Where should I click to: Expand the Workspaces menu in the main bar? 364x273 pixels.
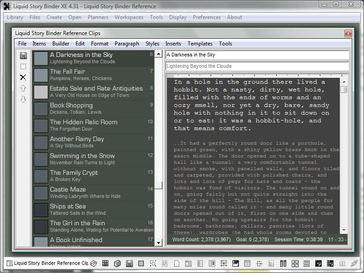point(129,17)
